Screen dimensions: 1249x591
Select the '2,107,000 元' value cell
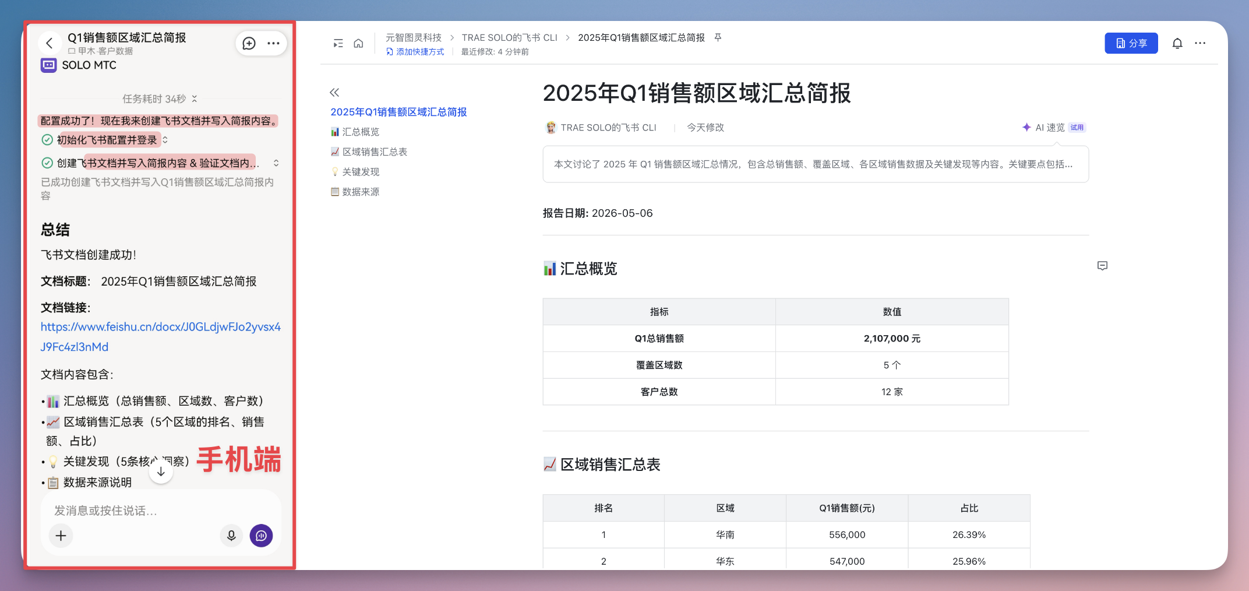click(892, 339)
